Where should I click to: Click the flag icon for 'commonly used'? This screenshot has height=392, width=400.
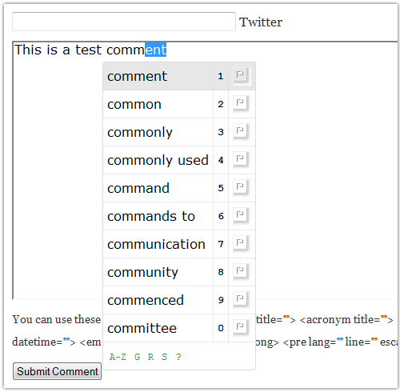240,159
